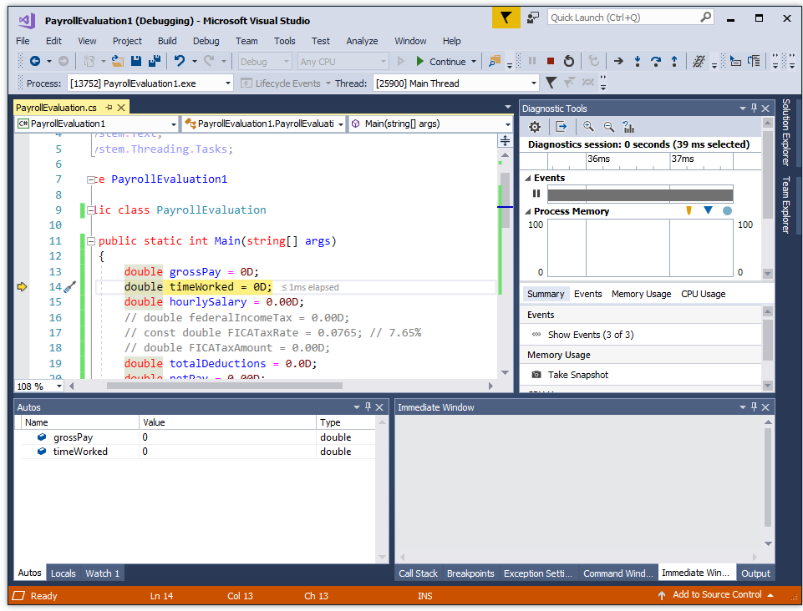Screen dimensions: 803x611
Task: Open the Analyze menu
Action: pyautogui.click(x=362, y=41)
